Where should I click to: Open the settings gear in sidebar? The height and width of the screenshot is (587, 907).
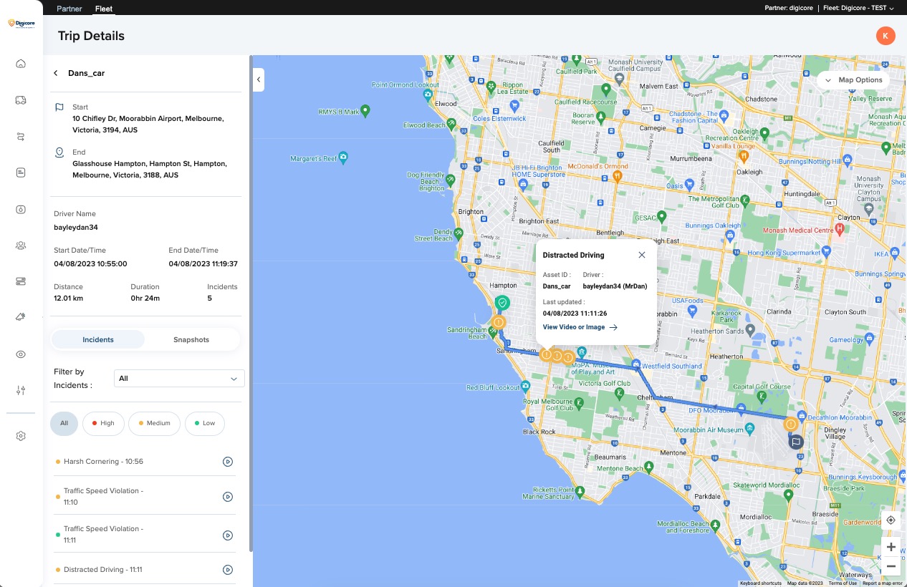[21, 436]
